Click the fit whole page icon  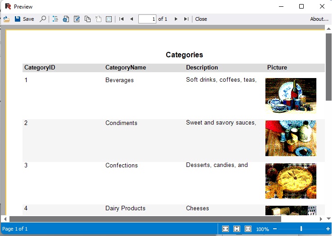237,229
